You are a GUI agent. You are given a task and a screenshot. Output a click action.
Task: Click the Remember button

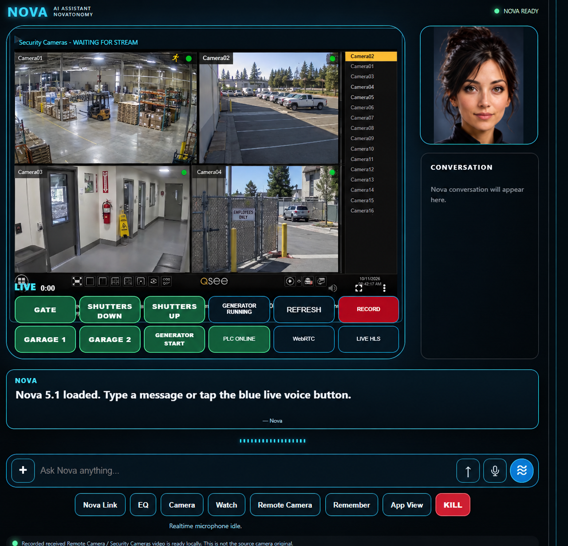[351, 505]
